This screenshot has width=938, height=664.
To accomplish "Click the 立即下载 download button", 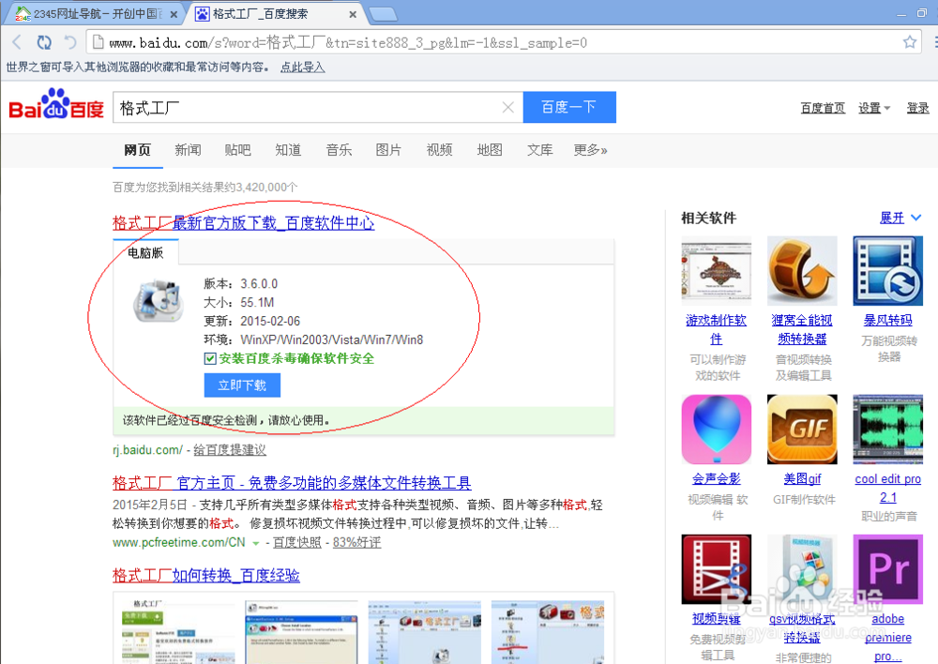I will pos(242,385).
